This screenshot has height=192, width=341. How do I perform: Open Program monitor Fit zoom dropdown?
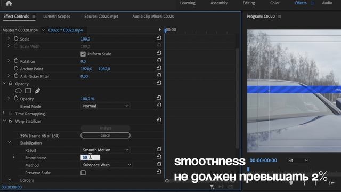pyautogui.click(x=298, y=161)
